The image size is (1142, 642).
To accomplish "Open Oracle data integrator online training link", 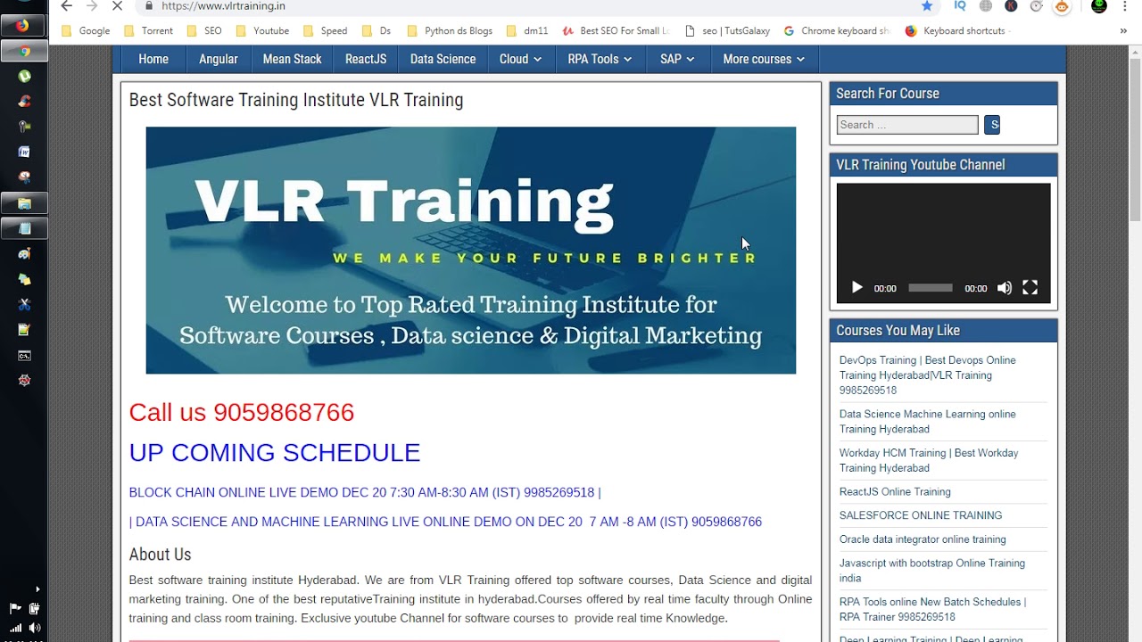I will click(923, 539).
